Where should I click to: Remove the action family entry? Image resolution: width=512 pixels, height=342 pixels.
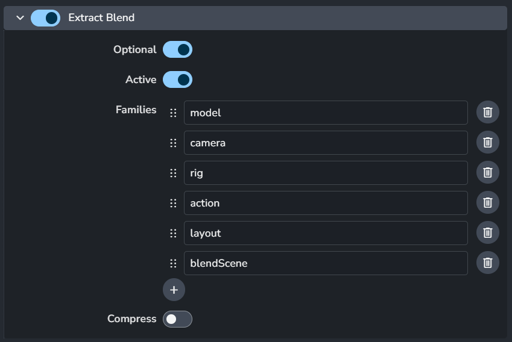pos(487,203)
